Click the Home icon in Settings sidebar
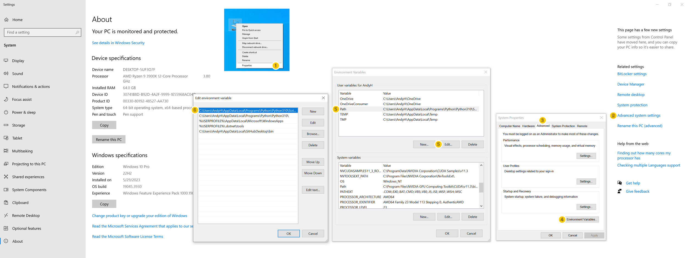 pyautogui.click(x=6, y=20)
